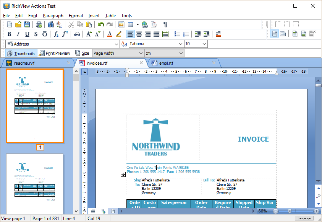Viewport: 322px width, 222px height.
Task: Save the document with the floppy disk icon
Action: pos(27,24)
